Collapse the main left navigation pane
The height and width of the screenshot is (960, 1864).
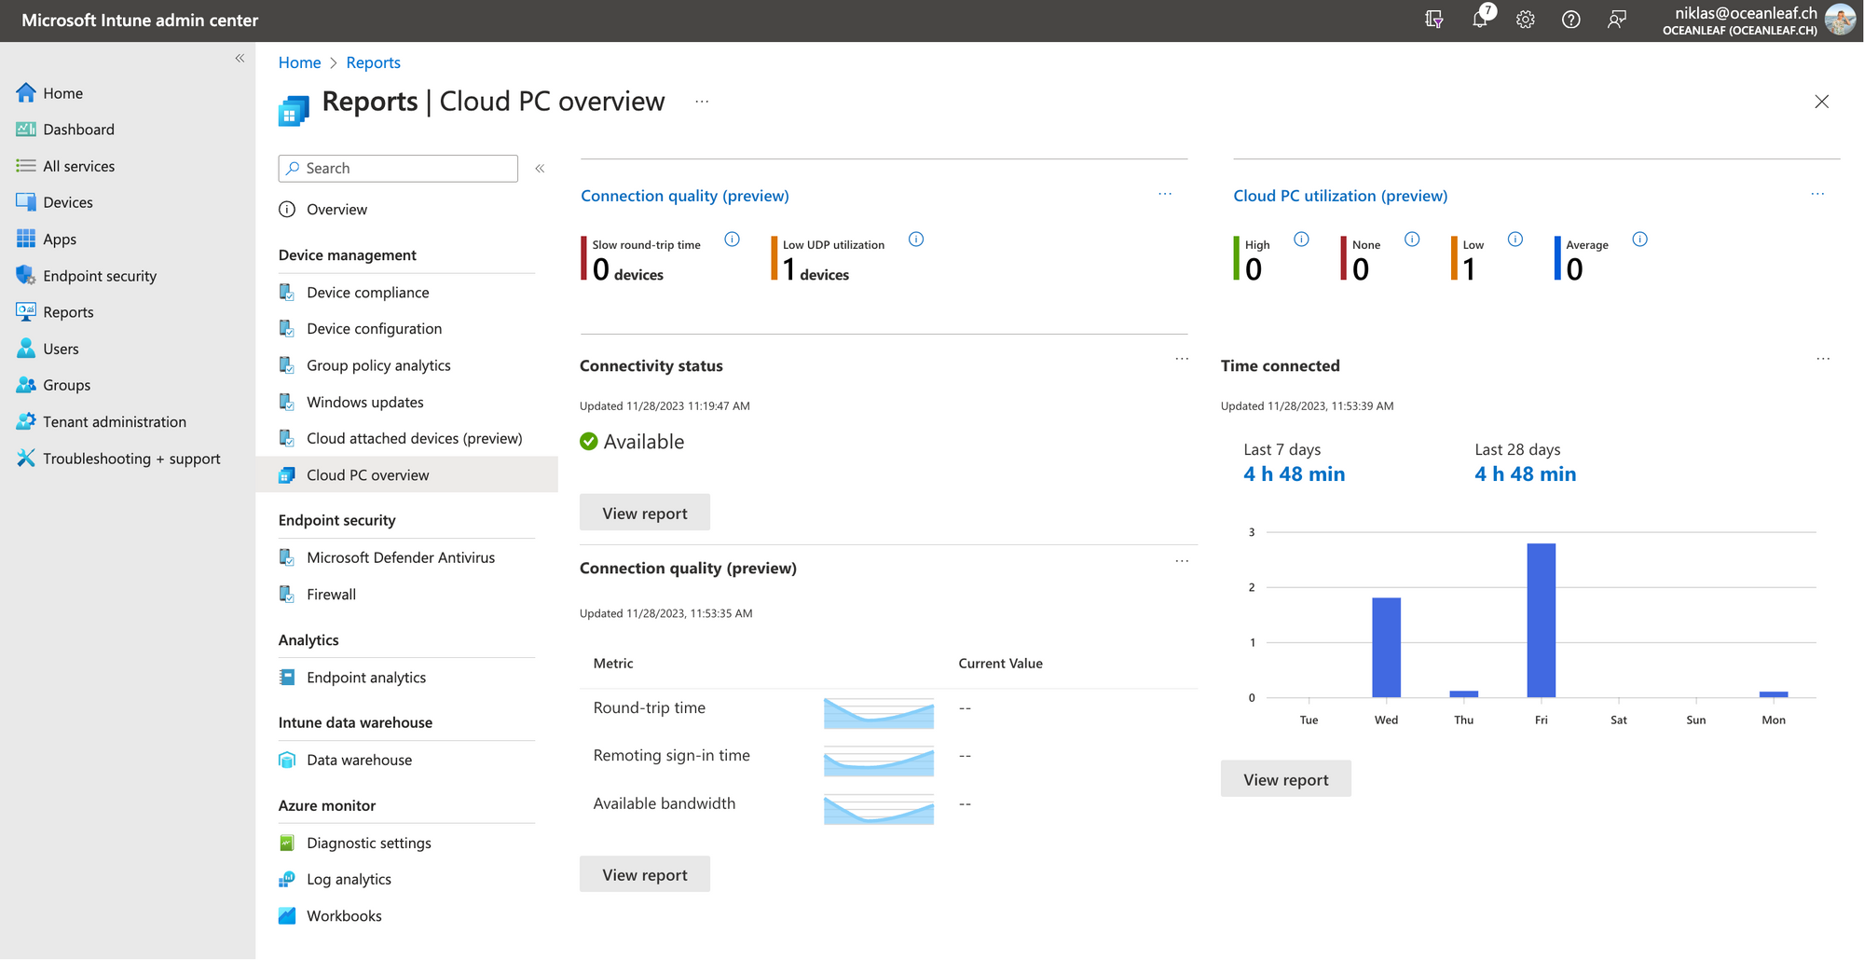(x=240, y=59)
